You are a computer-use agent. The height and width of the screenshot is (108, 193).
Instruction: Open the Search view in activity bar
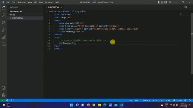coord(4,15)
